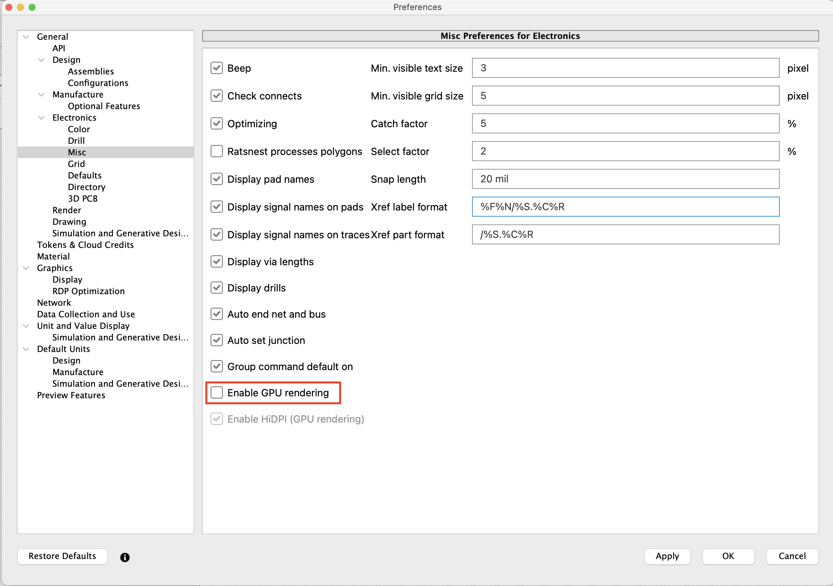
Task: Open the 3D PCB preferences page
Action: (x=83, y=199)
